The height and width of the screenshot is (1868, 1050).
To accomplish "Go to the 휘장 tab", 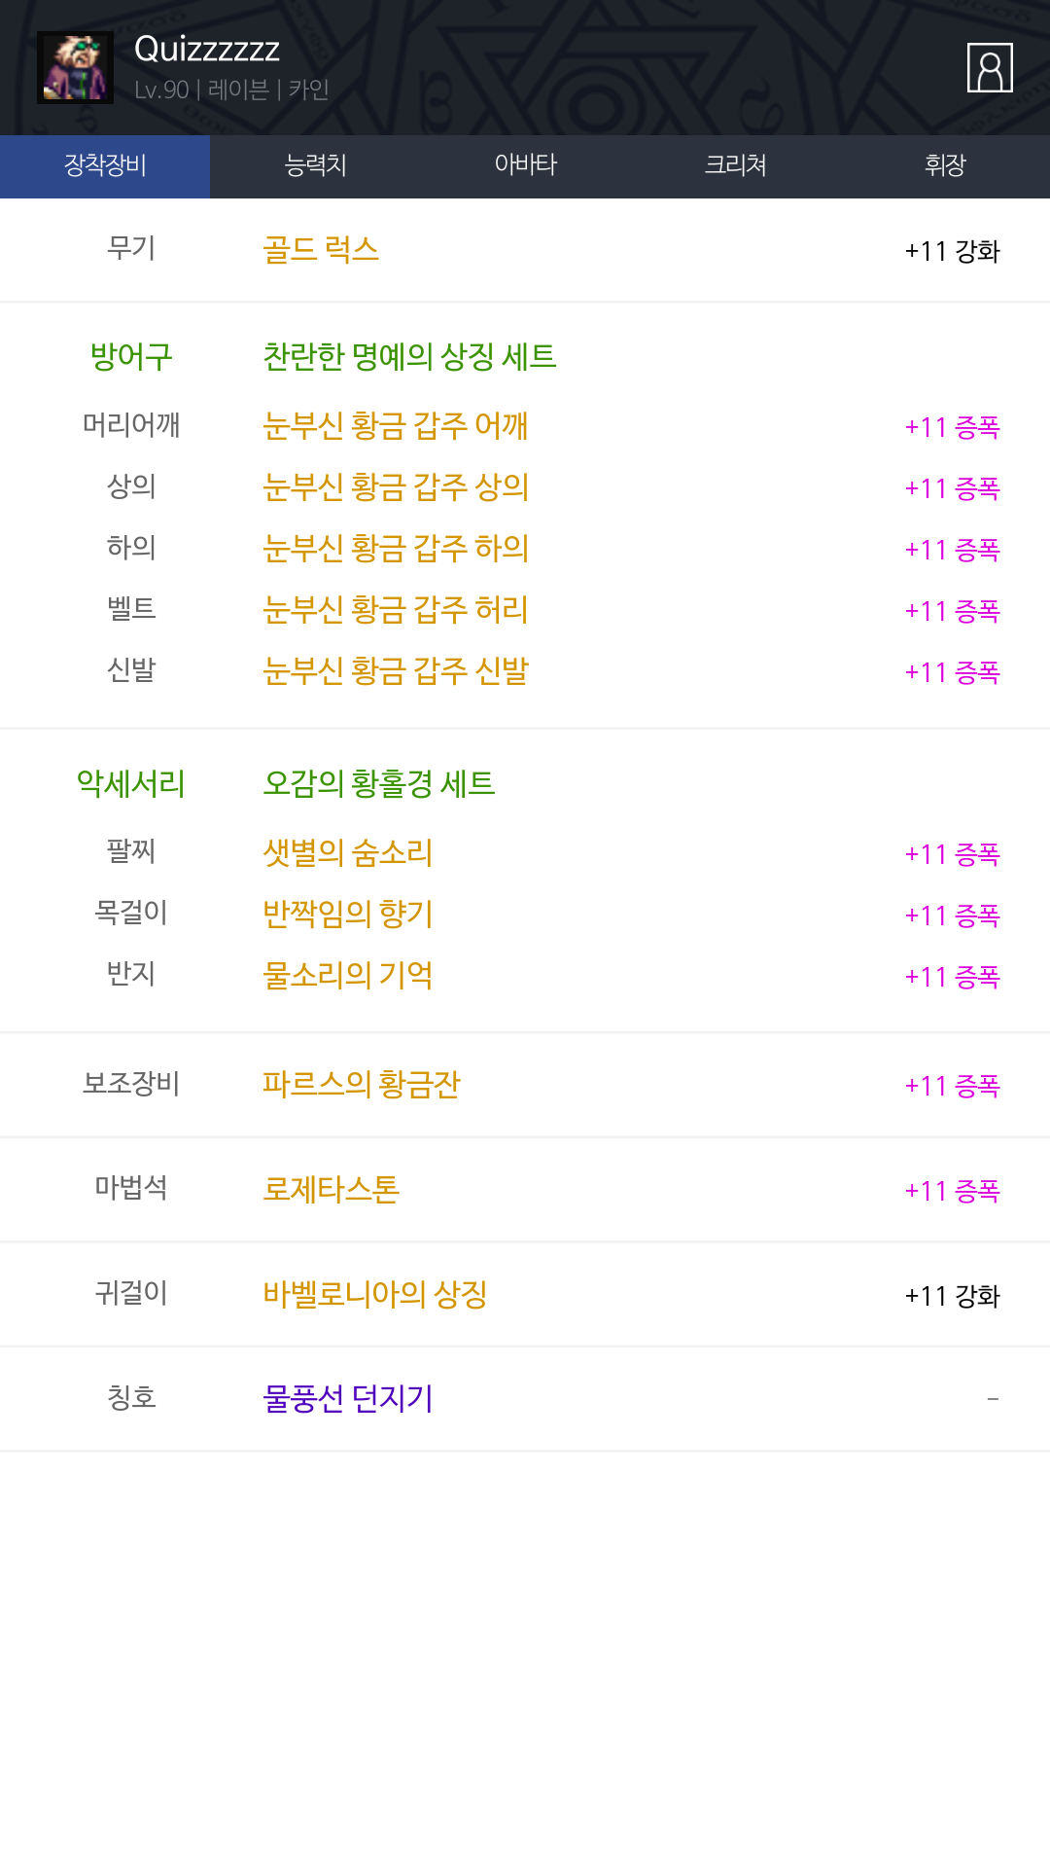I will click(x=945, y=165).
